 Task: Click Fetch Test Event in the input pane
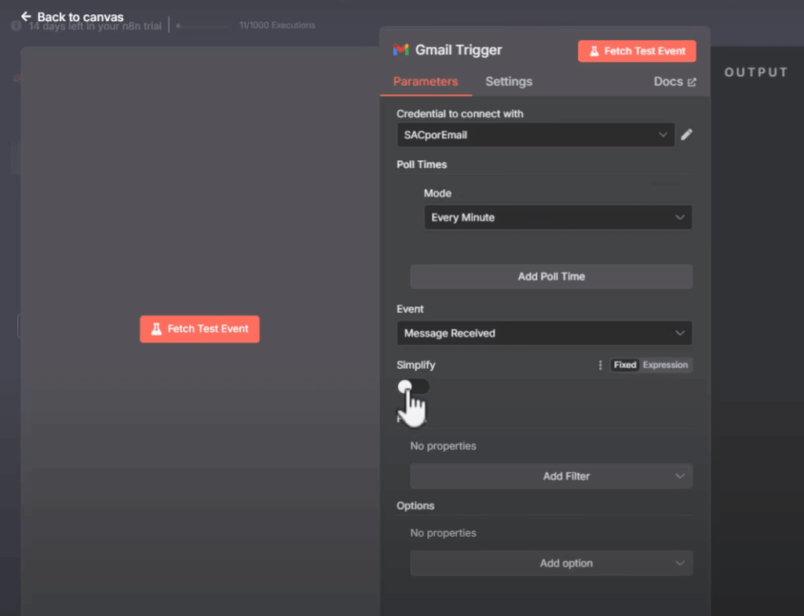(x=199, y=329)
